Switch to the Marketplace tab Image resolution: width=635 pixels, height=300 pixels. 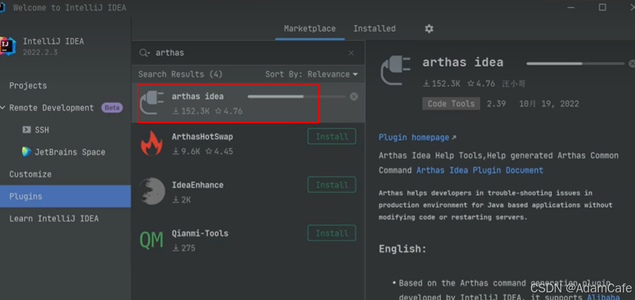[310, 29]
